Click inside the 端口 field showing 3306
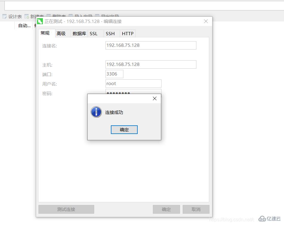This screenshot has width=284, height=225. (114, 74)
